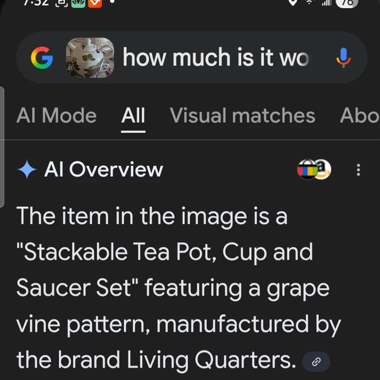Click the "how much is it wo" search field

(x=216, y=57)
